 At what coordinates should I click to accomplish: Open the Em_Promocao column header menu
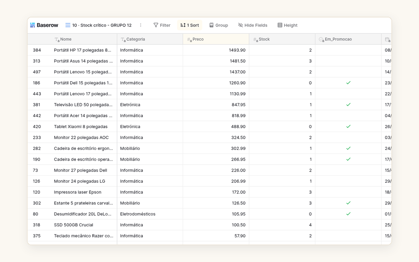coord(348,39)
